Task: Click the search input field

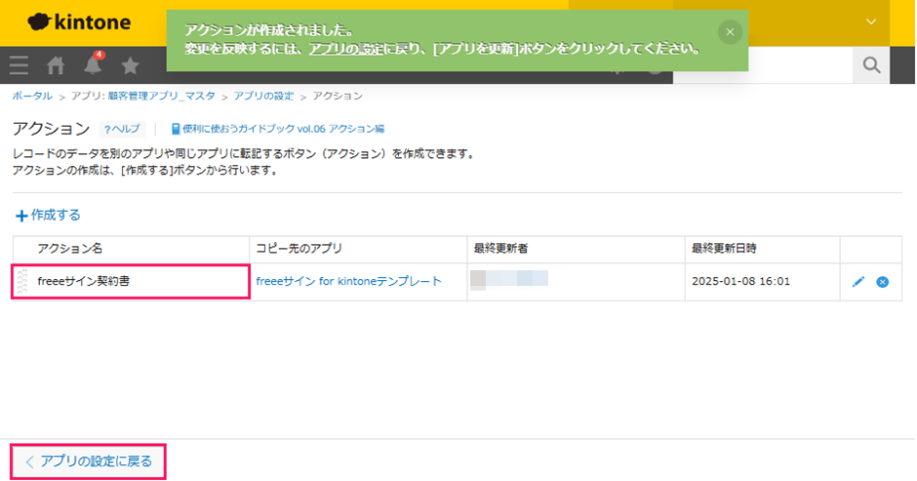Action: [x=763, y=65]
